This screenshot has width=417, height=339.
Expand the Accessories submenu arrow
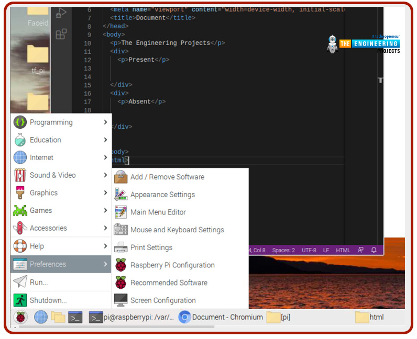(x=106, y=228)
